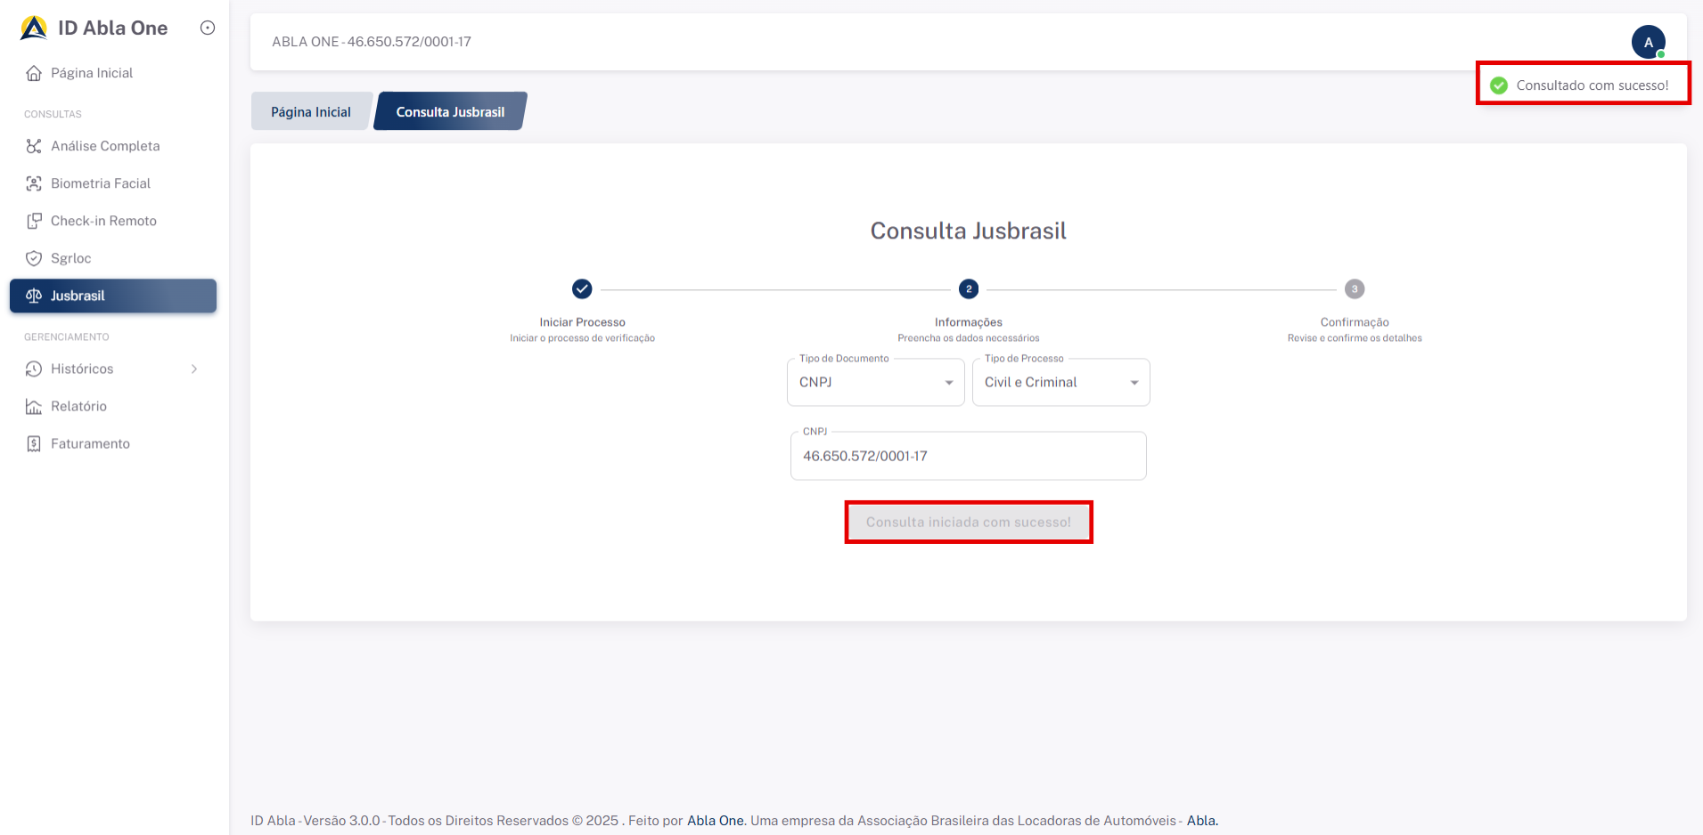Follow the Abla One footer link
The image size is (1703, 835).
715,821
